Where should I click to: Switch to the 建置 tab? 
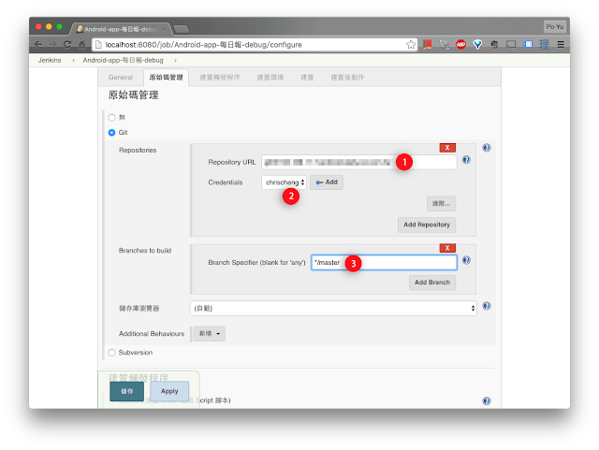[307, 77]
